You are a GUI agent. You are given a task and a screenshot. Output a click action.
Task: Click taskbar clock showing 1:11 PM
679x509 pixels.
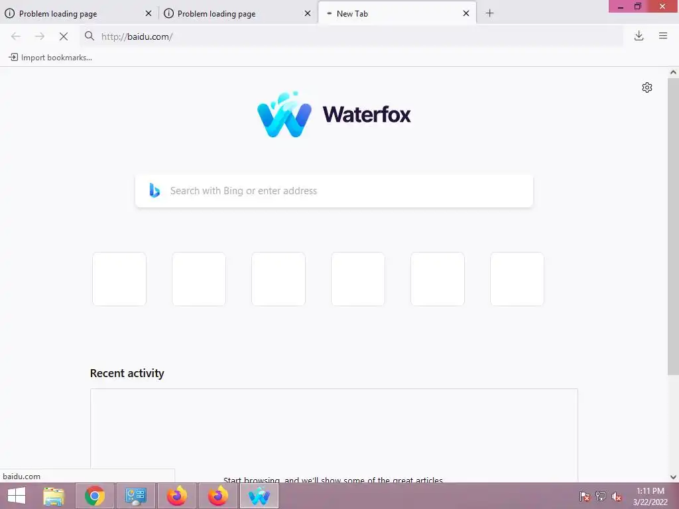coord(650,496)
